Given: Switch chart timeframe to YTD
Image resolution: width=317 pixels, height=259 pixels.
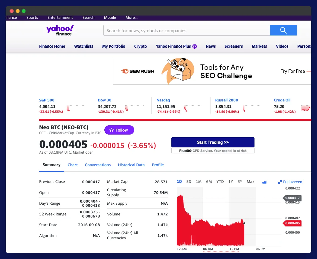Looking at the screenshot, I should 220,181.
